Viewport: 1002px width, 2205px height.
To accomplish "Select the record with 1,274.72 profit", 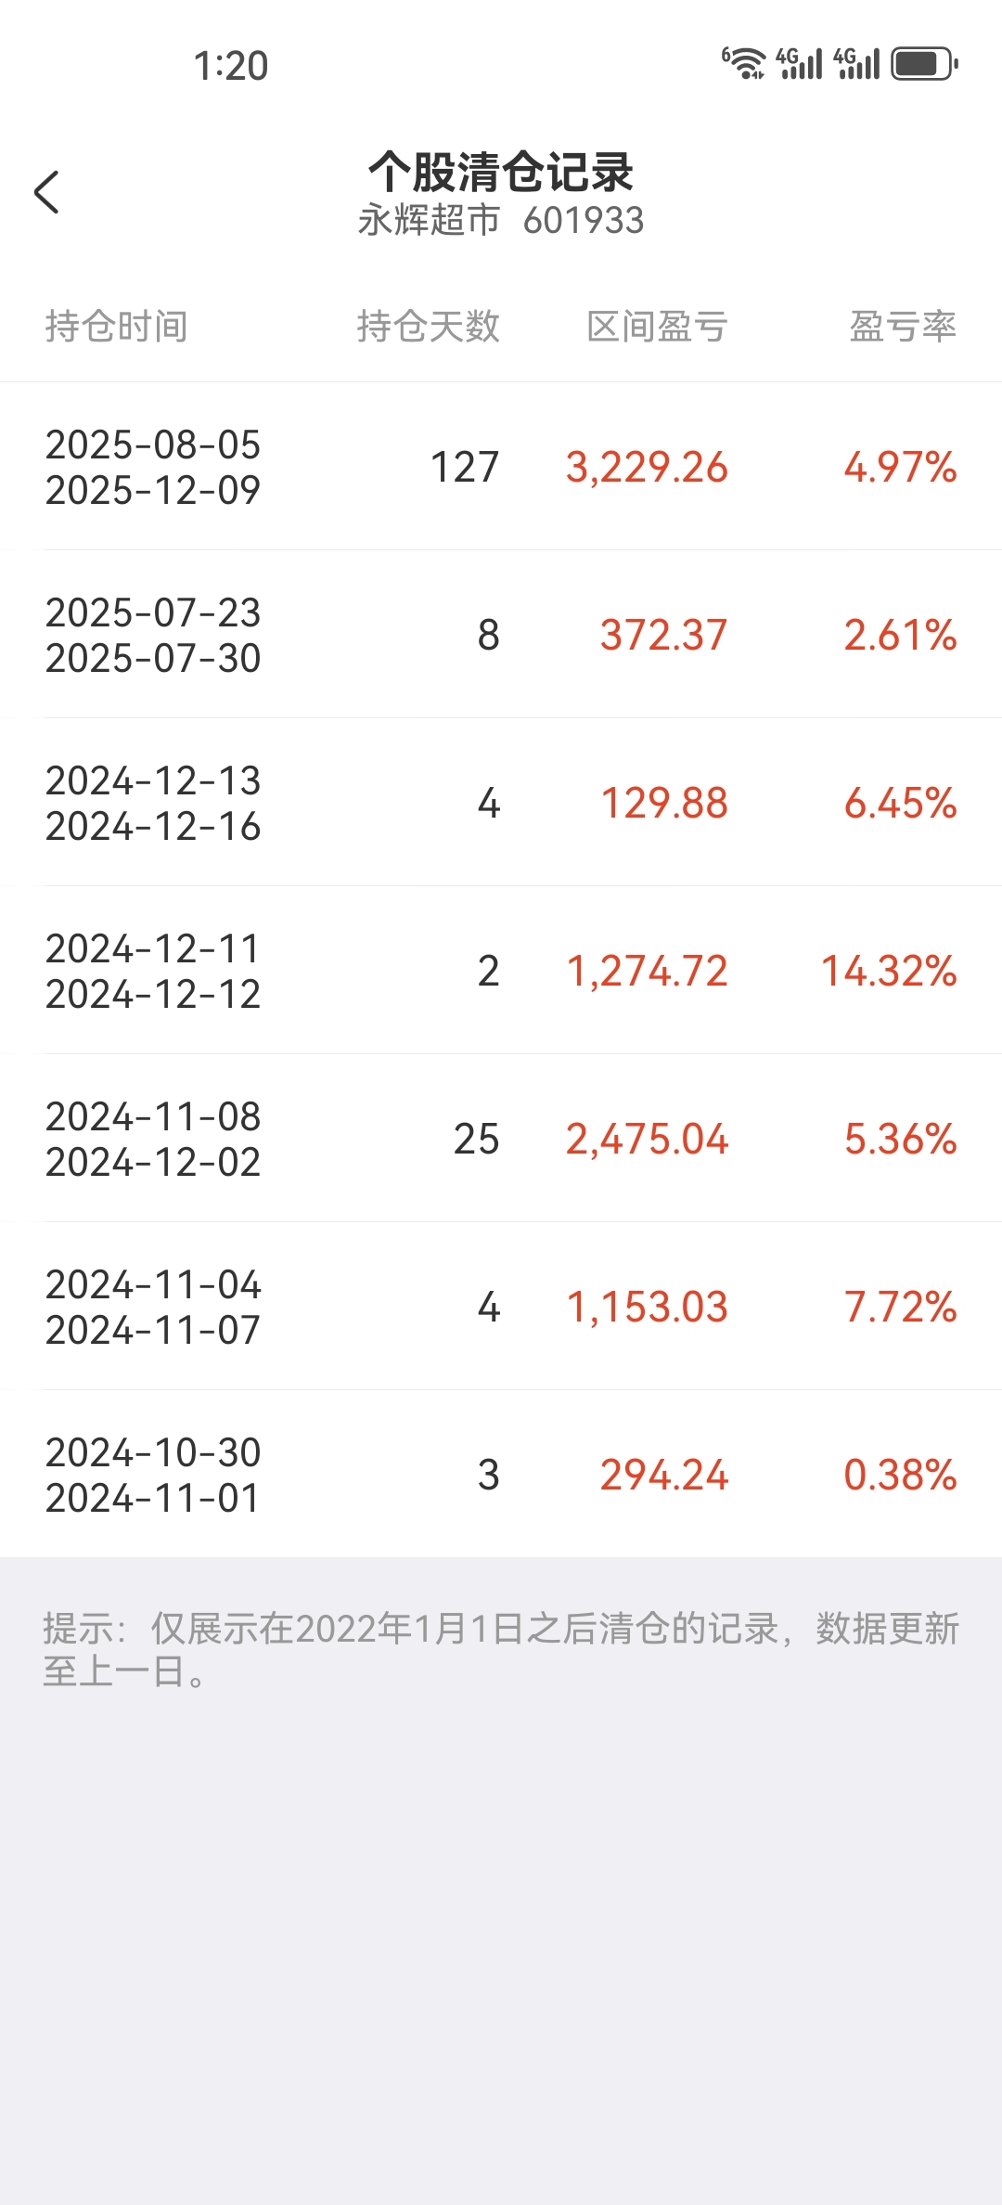I will tap(501, 971).
